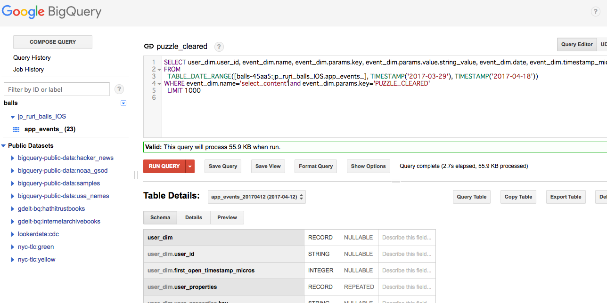Open Query History

click(x=32, y=57)
